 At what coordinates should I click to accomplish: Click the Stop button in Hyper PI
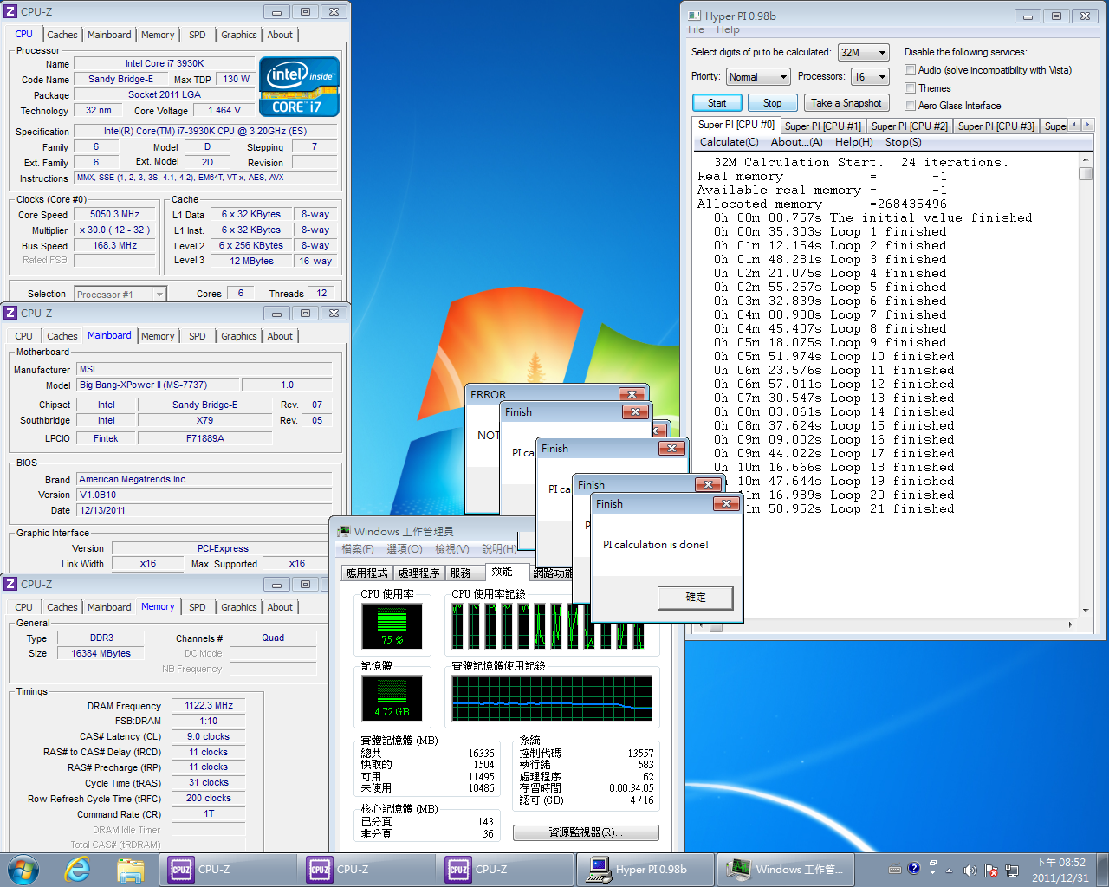click(x=773, y=103)
